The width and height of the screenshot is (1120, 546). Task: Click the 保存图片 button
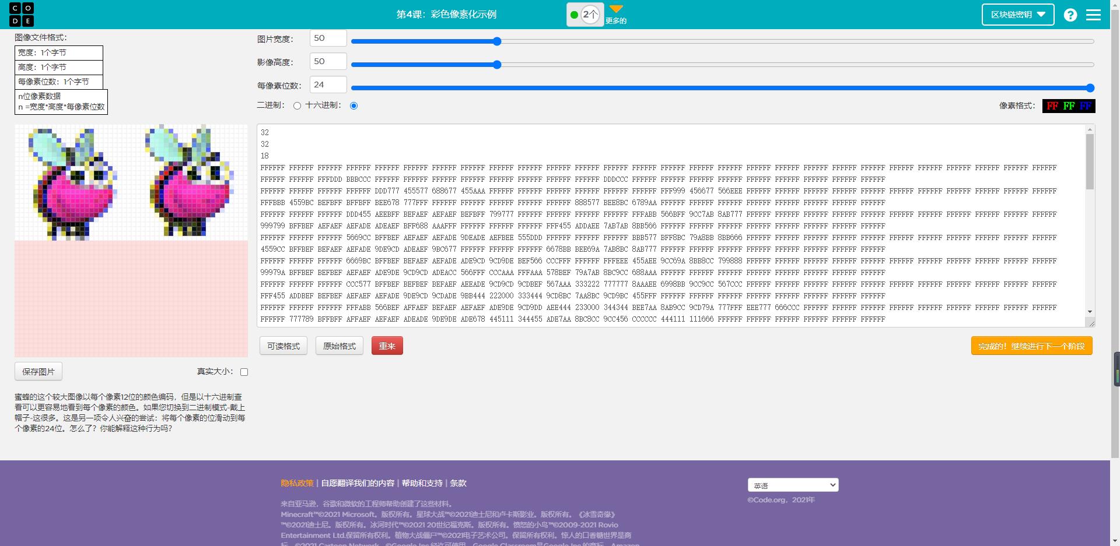pyautogui.click(x=38, y=372)
